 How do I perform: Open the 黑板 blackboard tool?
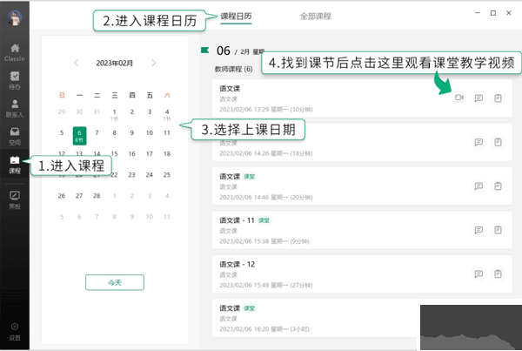tap(15, 200)
